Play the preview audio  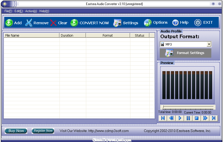coord(180,118)
